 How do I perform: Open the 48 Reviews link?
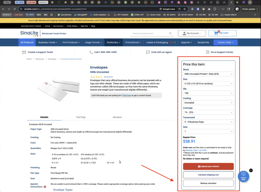tap(108, 77)
